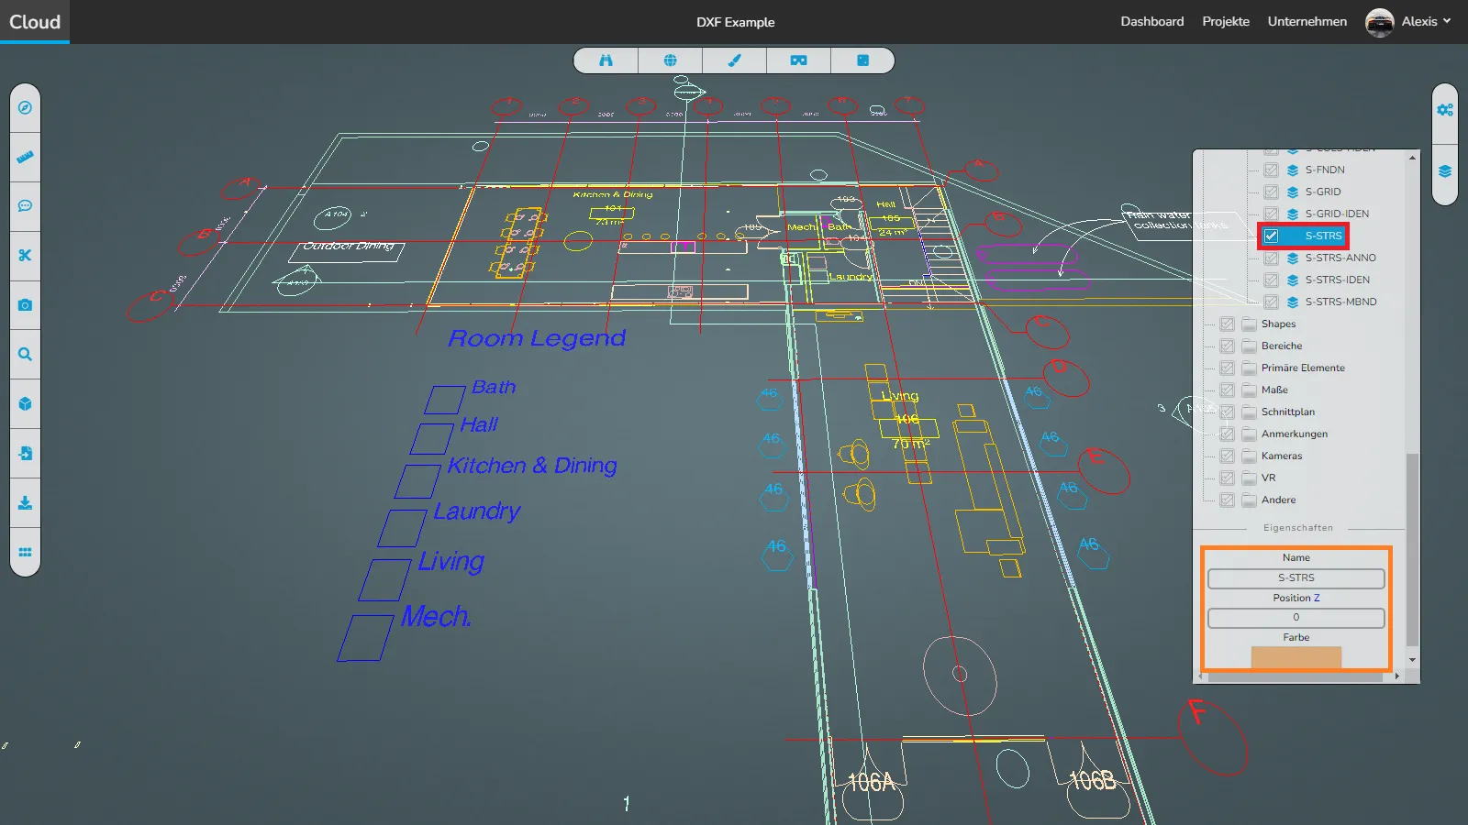Select the VR tree item
Screen dimensions: 1468x825
click(x=1268, y=478)
